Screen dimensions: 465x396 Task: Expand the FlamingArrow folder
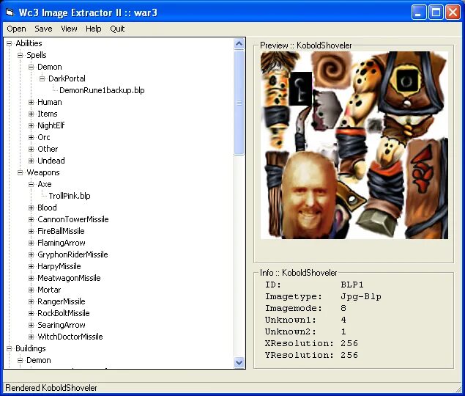click(x=31, y=243)
